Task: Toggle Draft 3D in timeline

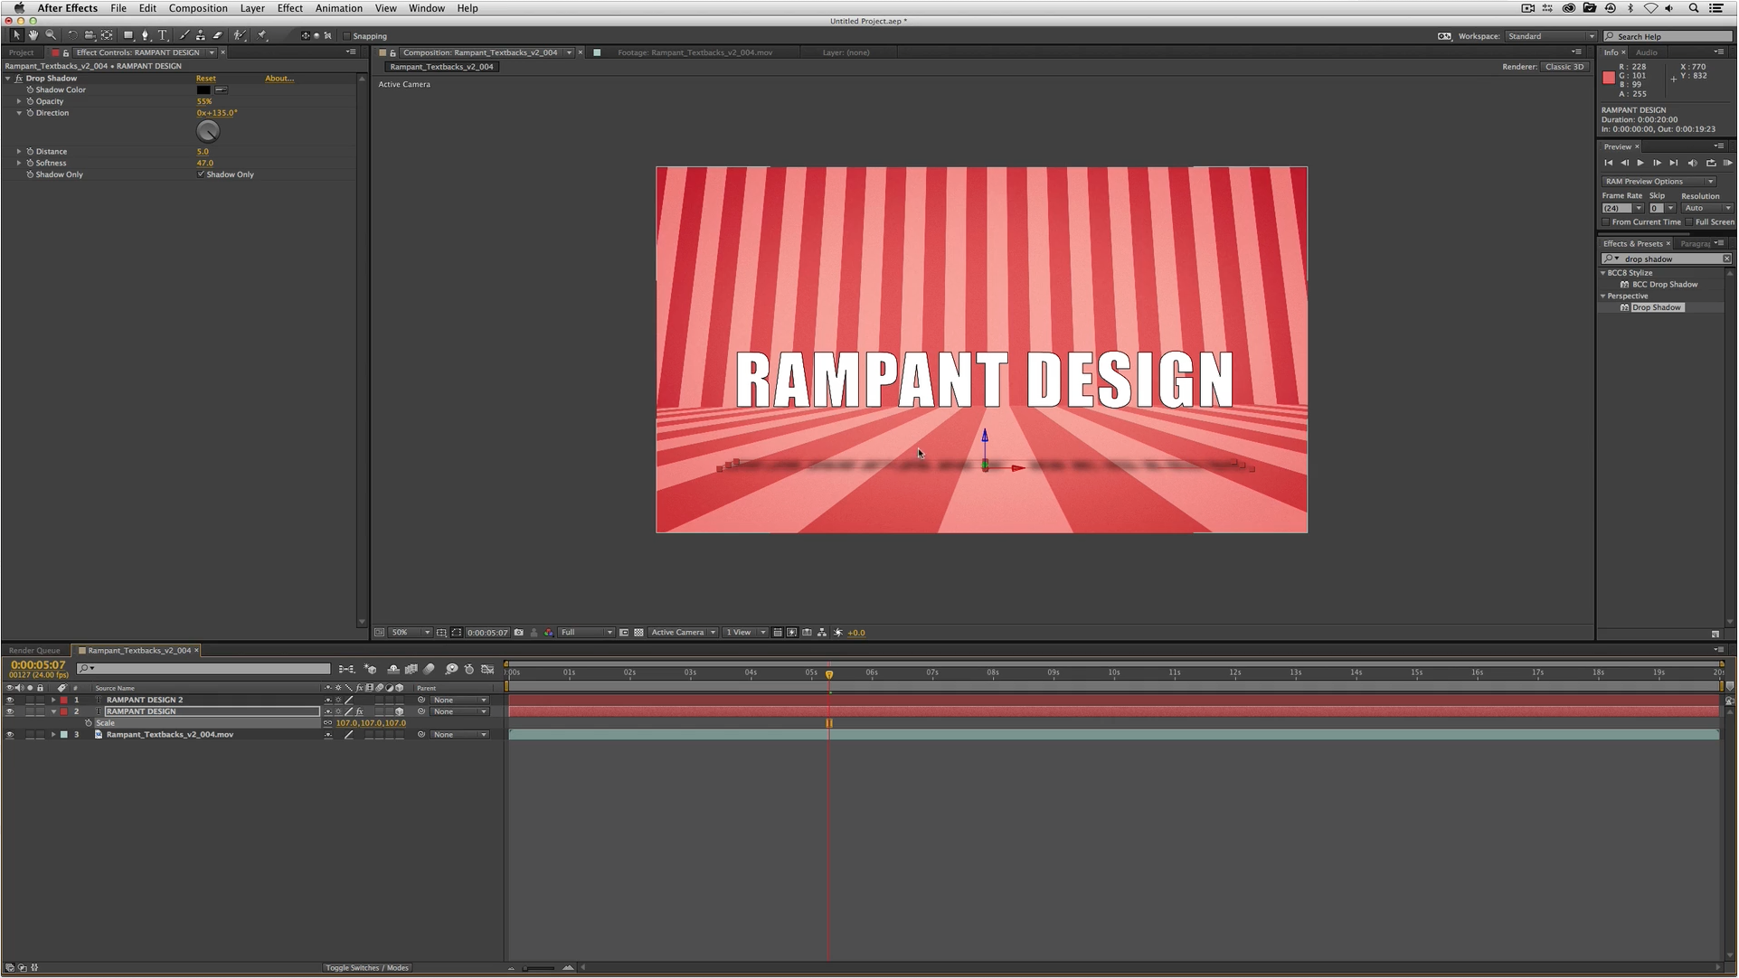Action: point(370,669)
